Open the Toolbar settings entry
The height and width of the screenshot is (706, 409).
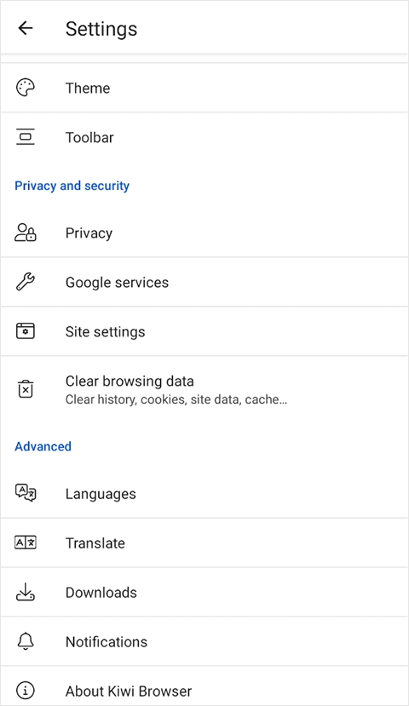204,137
